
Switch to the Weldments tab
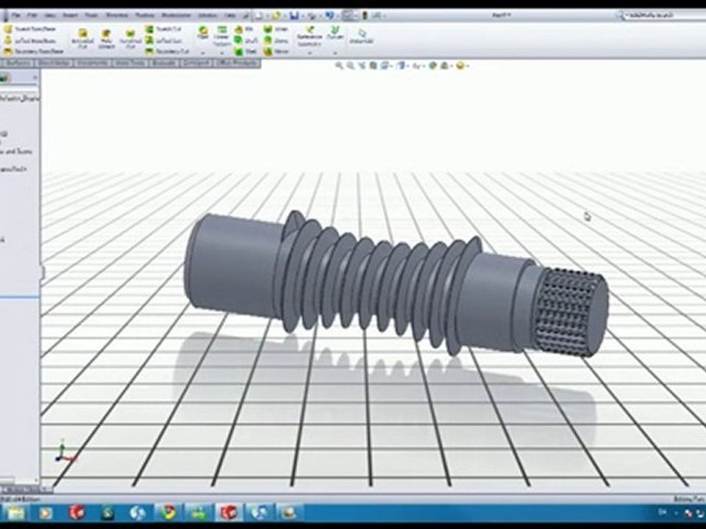[93, 63]
